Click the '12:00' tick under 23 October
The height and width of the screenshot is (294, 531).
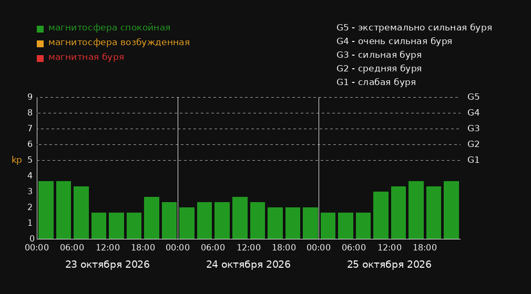click(108, 248)
